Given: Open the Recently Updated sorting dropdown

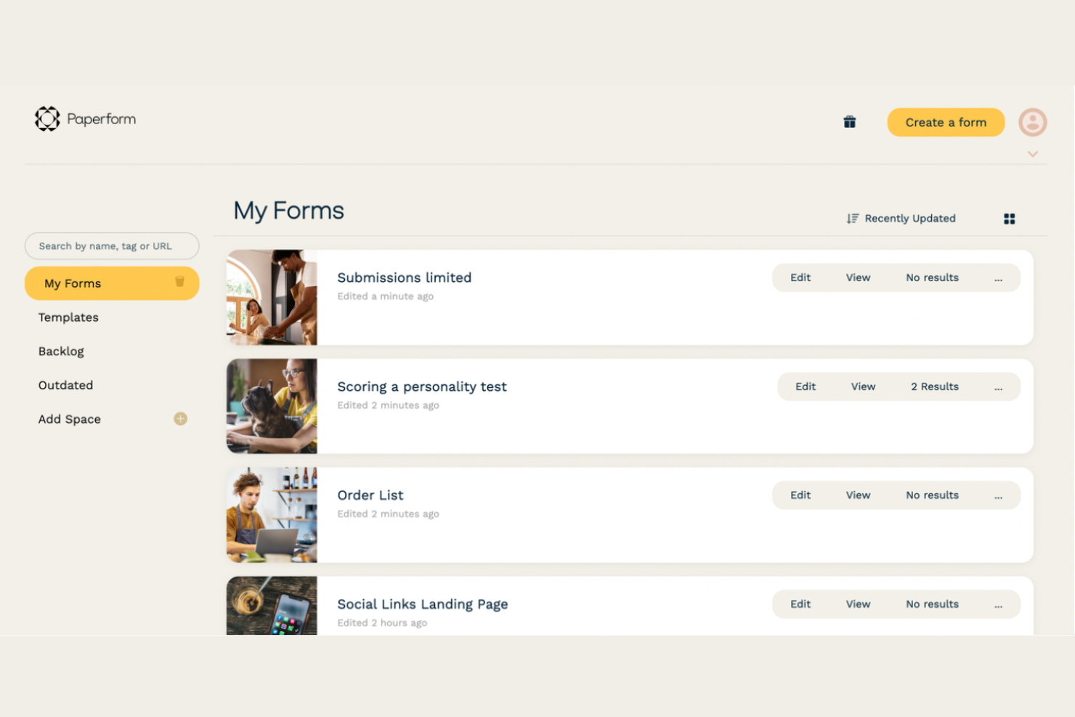Looking at the screenshot, I should point(910,218).
